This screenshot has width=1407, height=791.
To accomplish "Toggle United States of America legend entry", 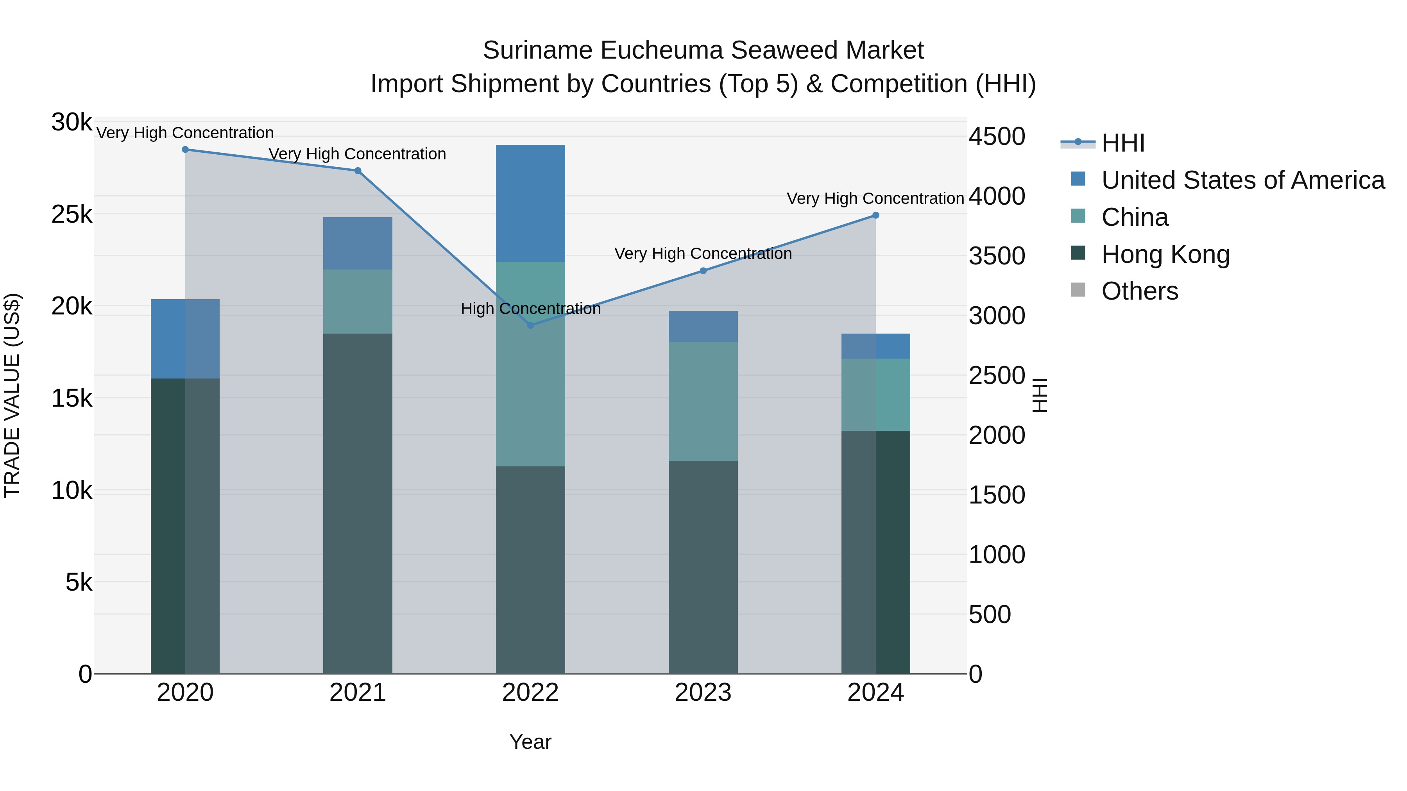I will [x=1228, y=180].
